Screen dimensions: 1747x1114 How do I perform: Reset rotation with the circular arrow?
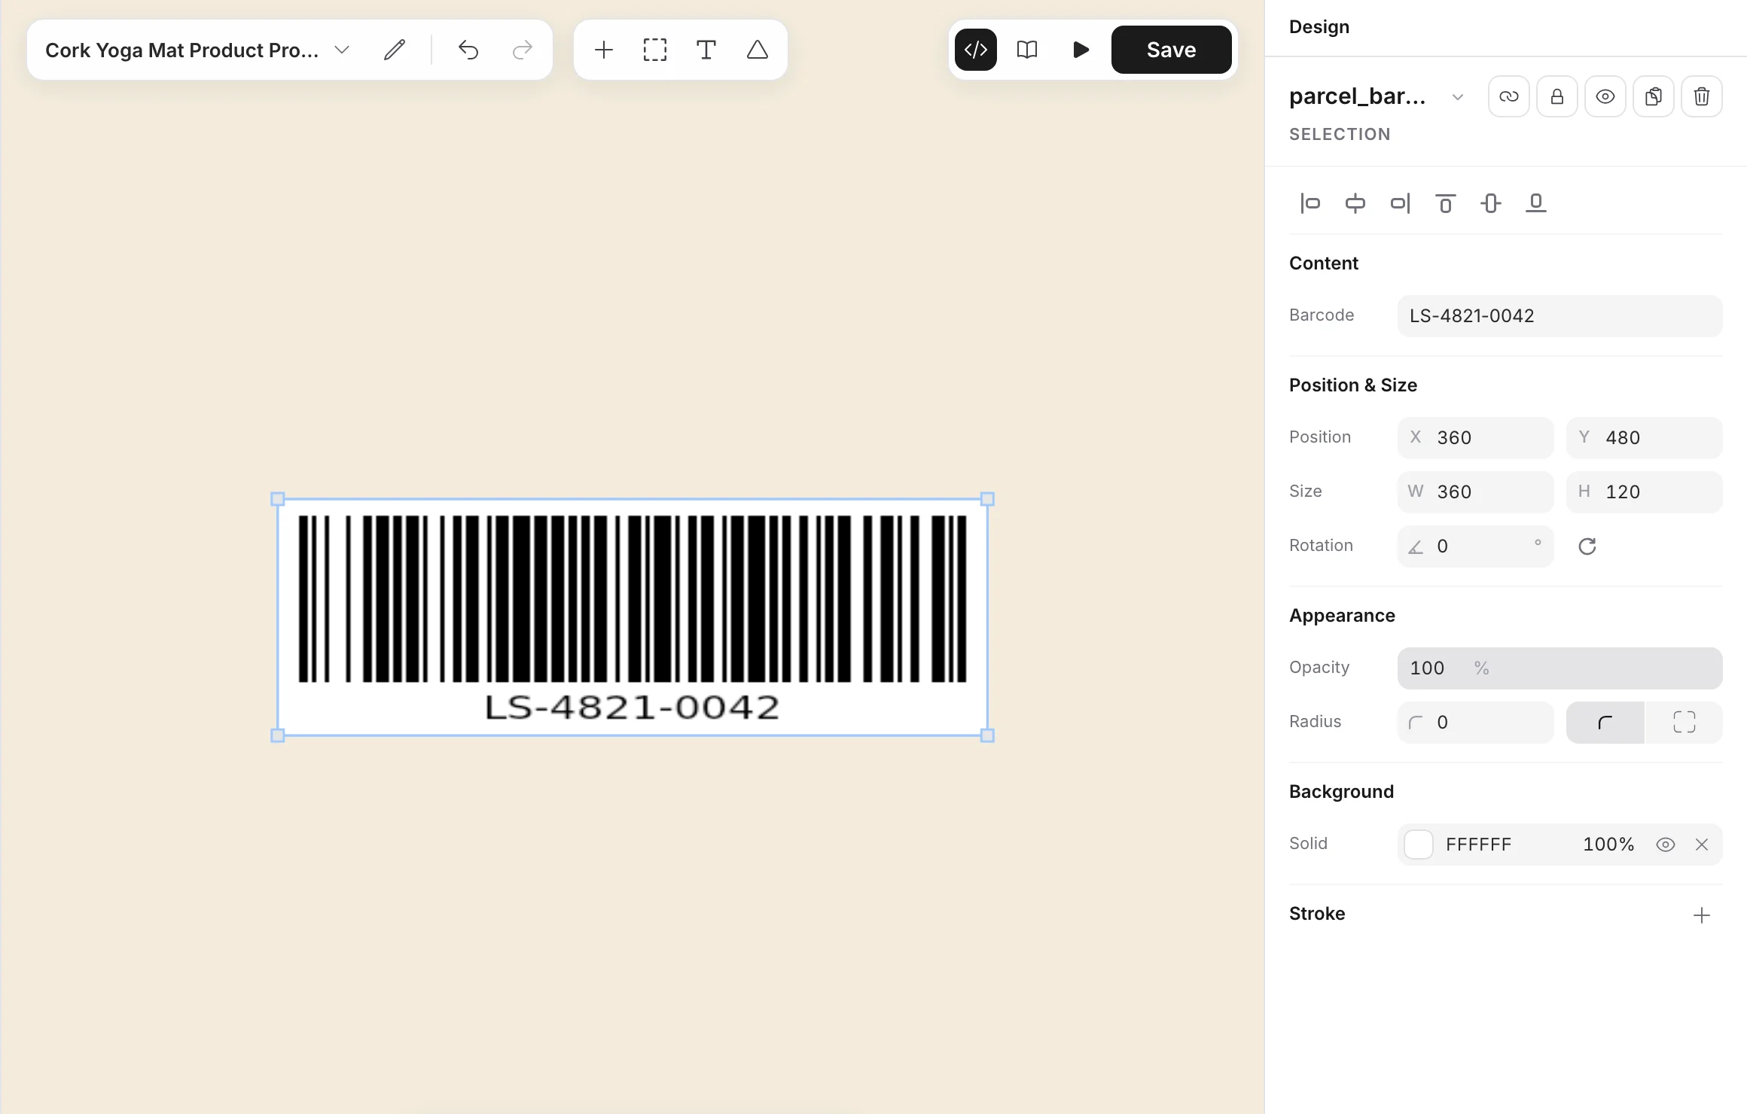pyautogui.click(x=1587, y=546)
